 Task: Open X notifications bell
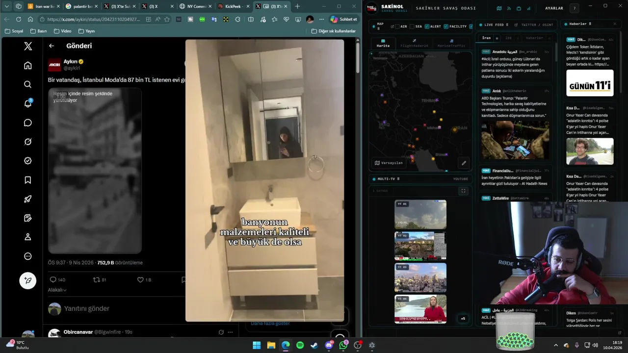[28, 103]
